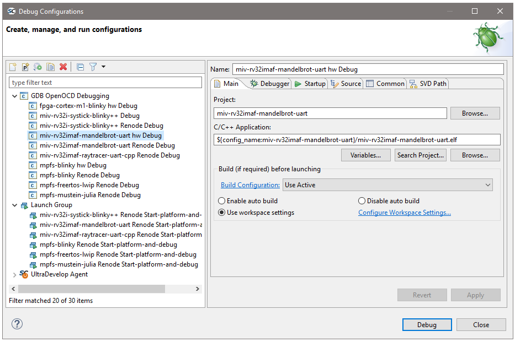The image size is (515, 342).
Task: Collapse the GDB OpenOCD Debugging node
Action: [14, 96]
